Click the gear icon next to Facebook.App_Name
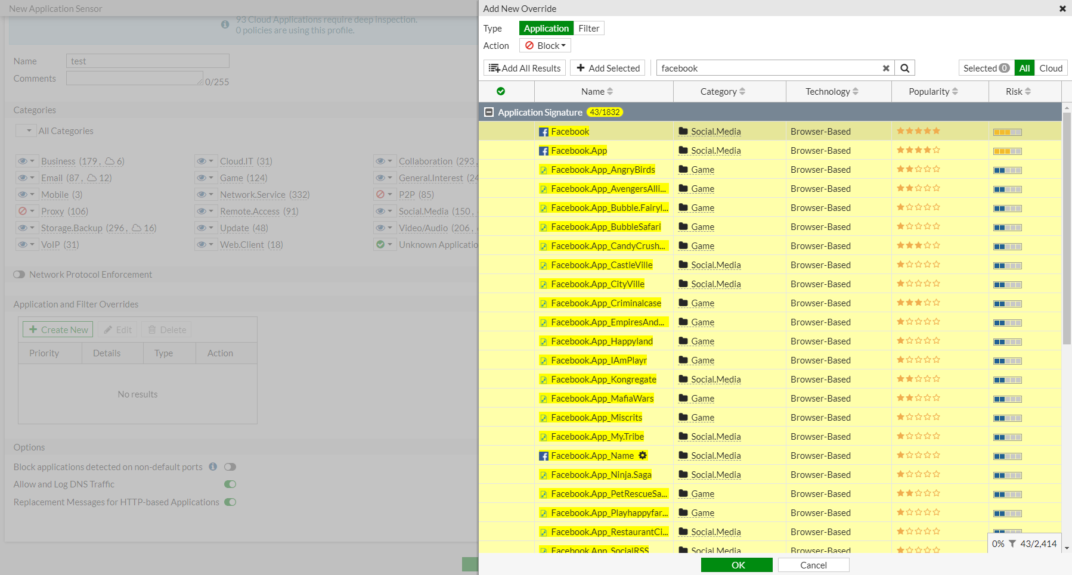This screenshot has width=1072, height=575. (642, 455)
